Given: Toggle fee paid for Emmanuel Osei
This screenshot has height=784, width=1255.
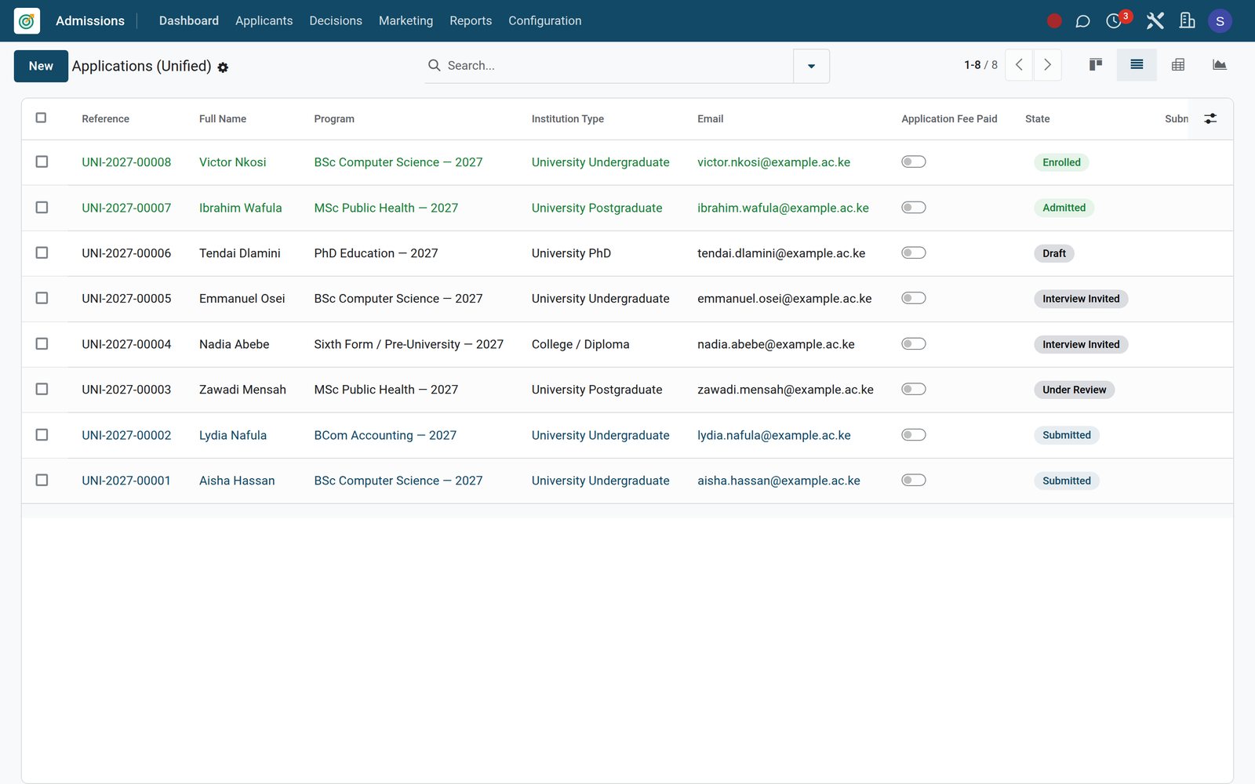Looking at the screenshot, I should click(914, 298).
